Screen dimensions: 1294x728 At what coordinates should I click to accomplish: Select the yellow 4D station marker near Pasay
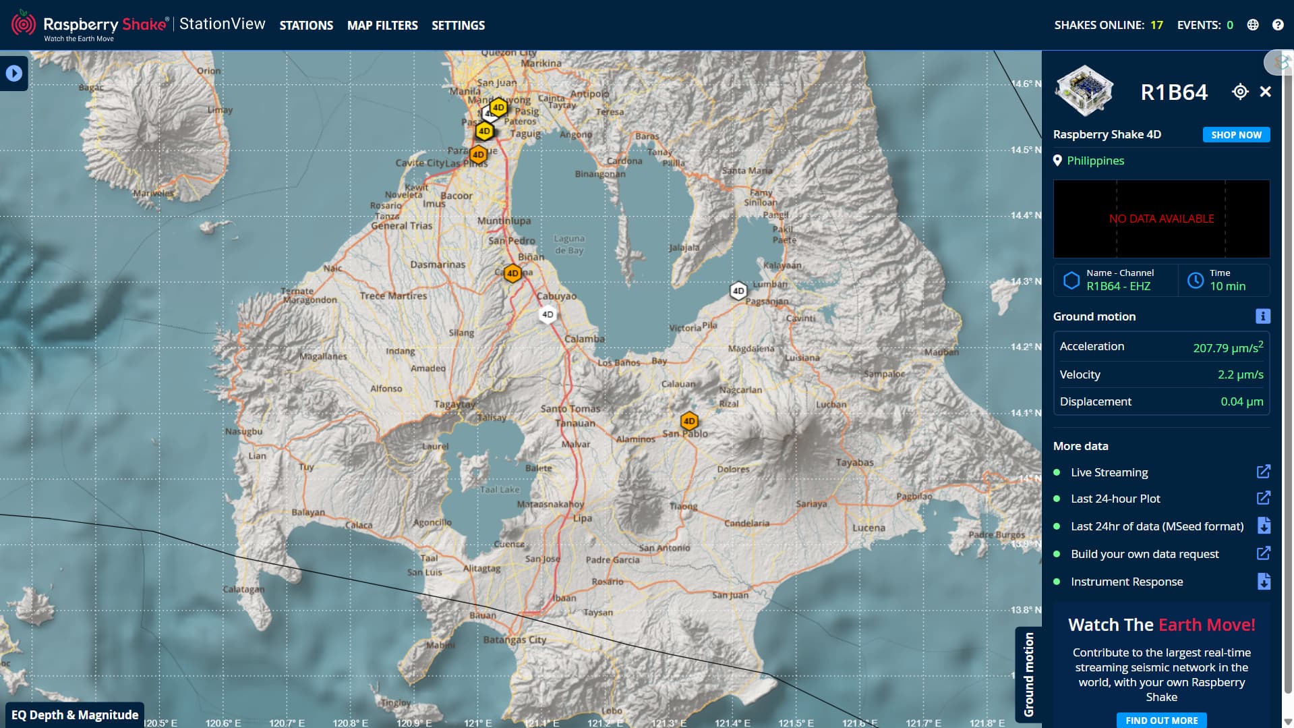point(484,131)
